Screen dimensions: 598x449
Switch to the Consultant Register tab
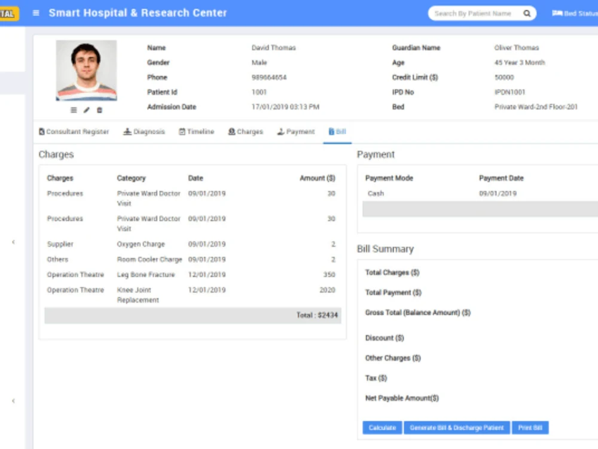coord(74,131)
